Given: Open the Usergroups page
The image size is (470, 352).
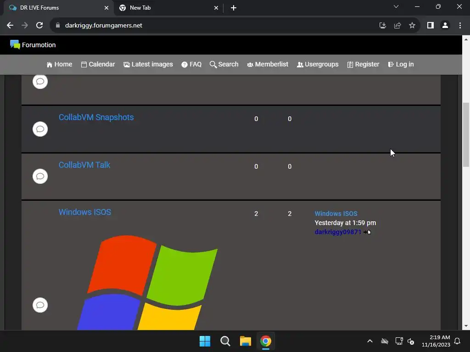Looking at the screenshot, I should pyautogui.click(x=318, y=64).
